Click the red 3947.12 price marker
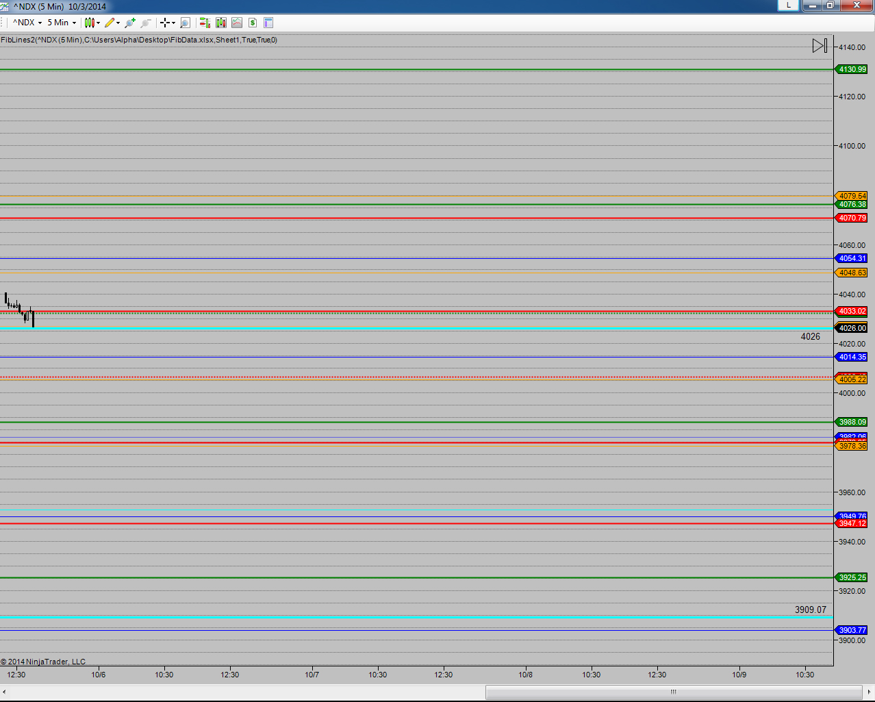875x702 pixels. 851,523
